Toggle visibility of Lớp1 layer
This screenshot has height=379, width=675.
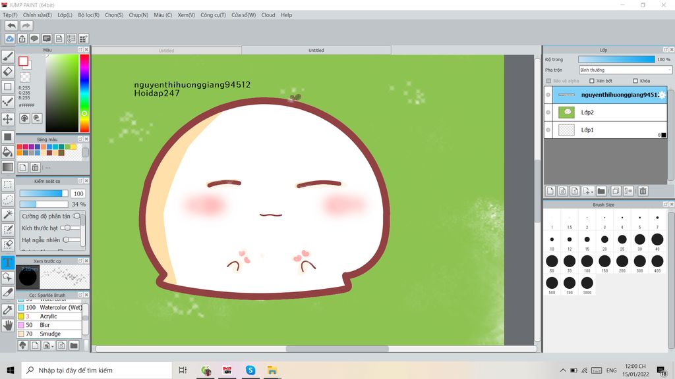tap(548, 130)
